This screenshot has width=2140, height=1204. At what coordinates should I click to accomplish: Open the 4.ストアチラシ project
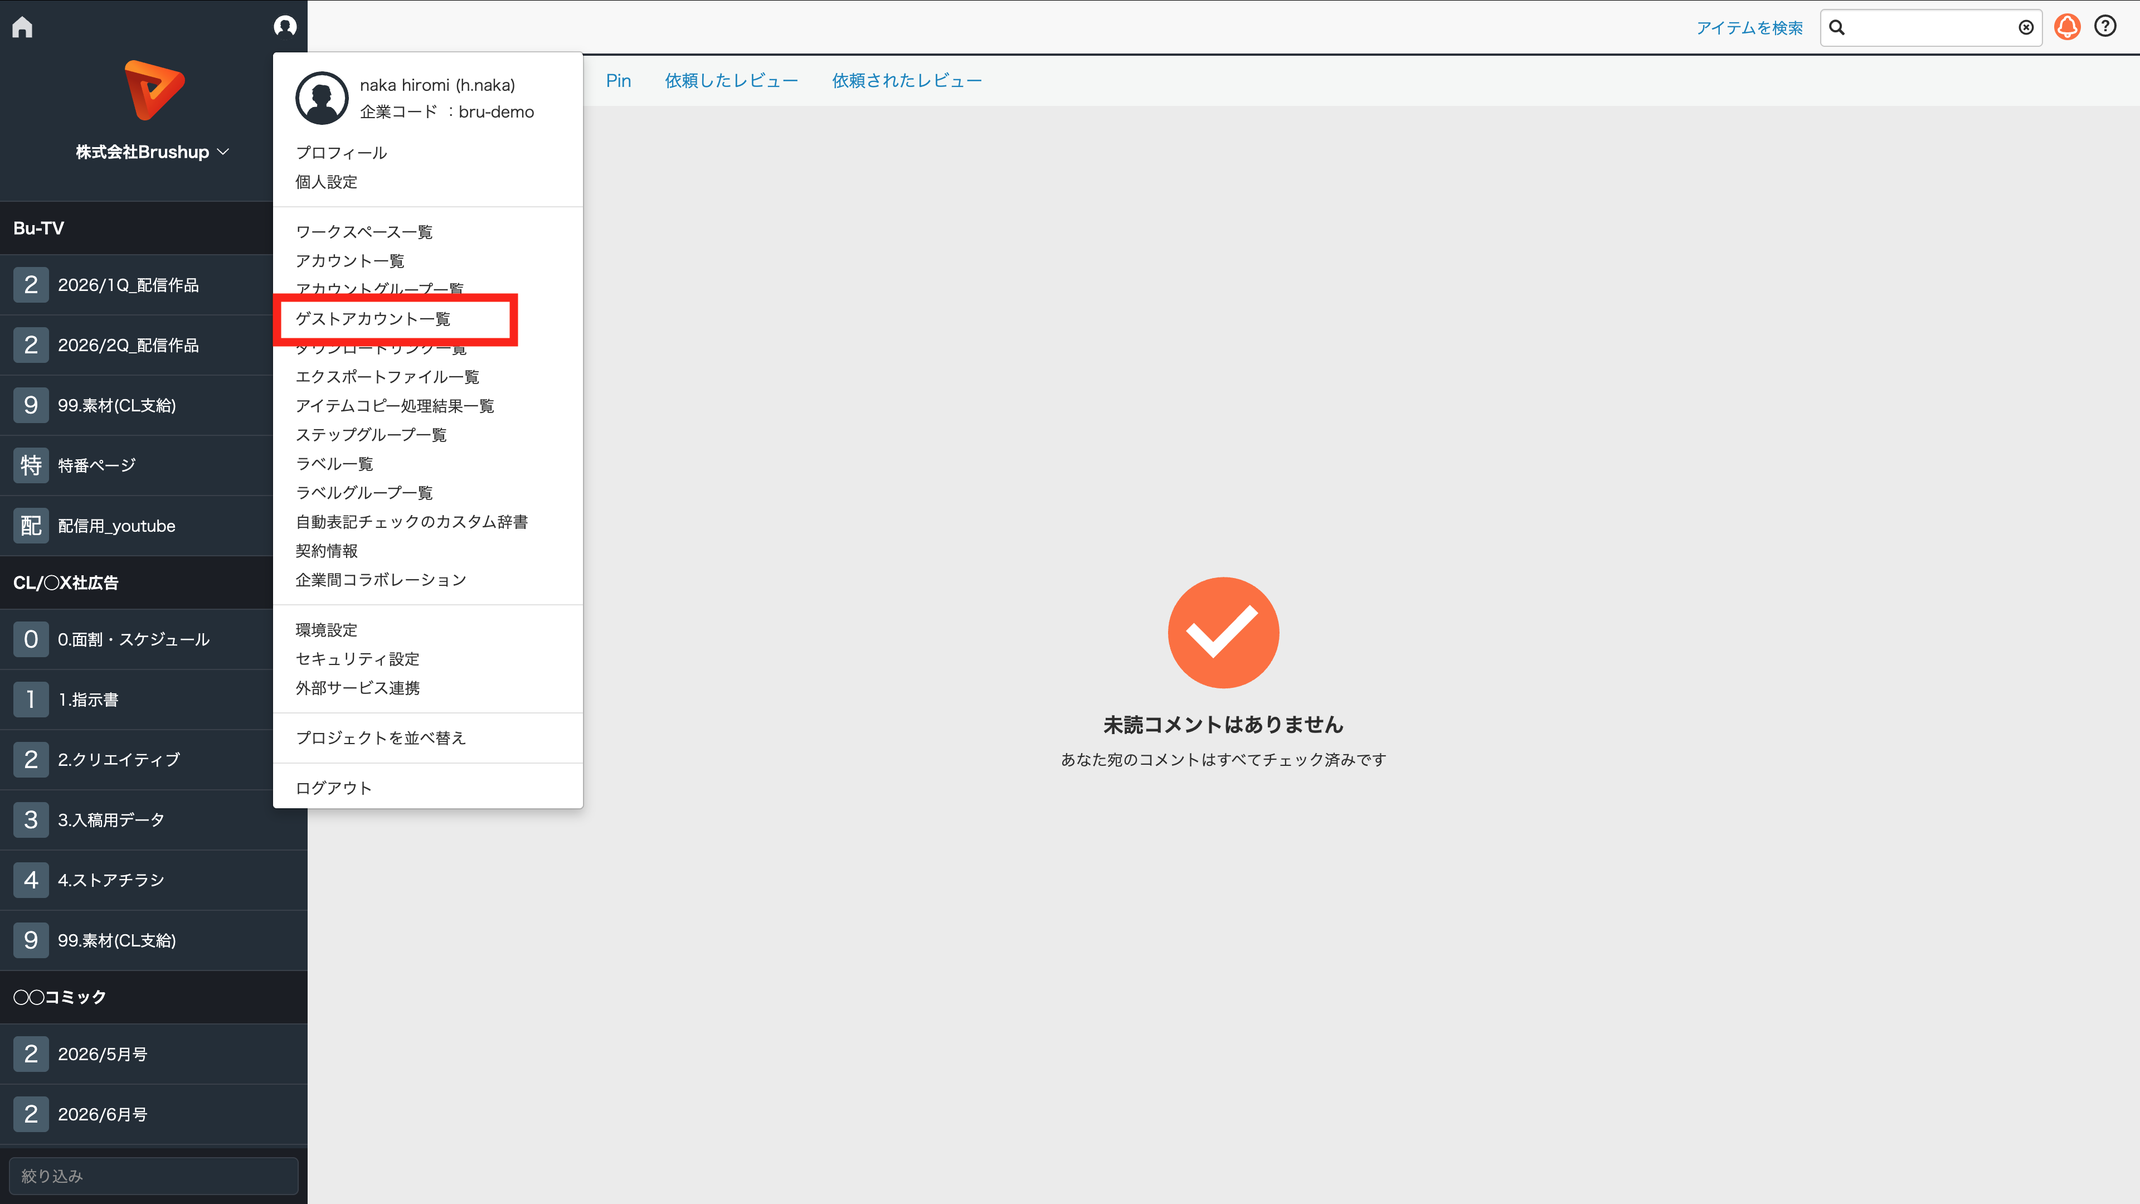(x=153, y=880)
